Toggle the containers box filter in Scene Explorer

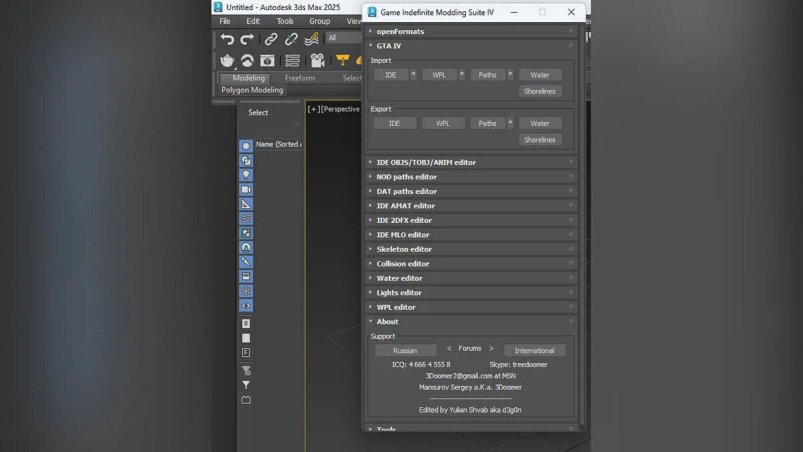pos(246,277)
